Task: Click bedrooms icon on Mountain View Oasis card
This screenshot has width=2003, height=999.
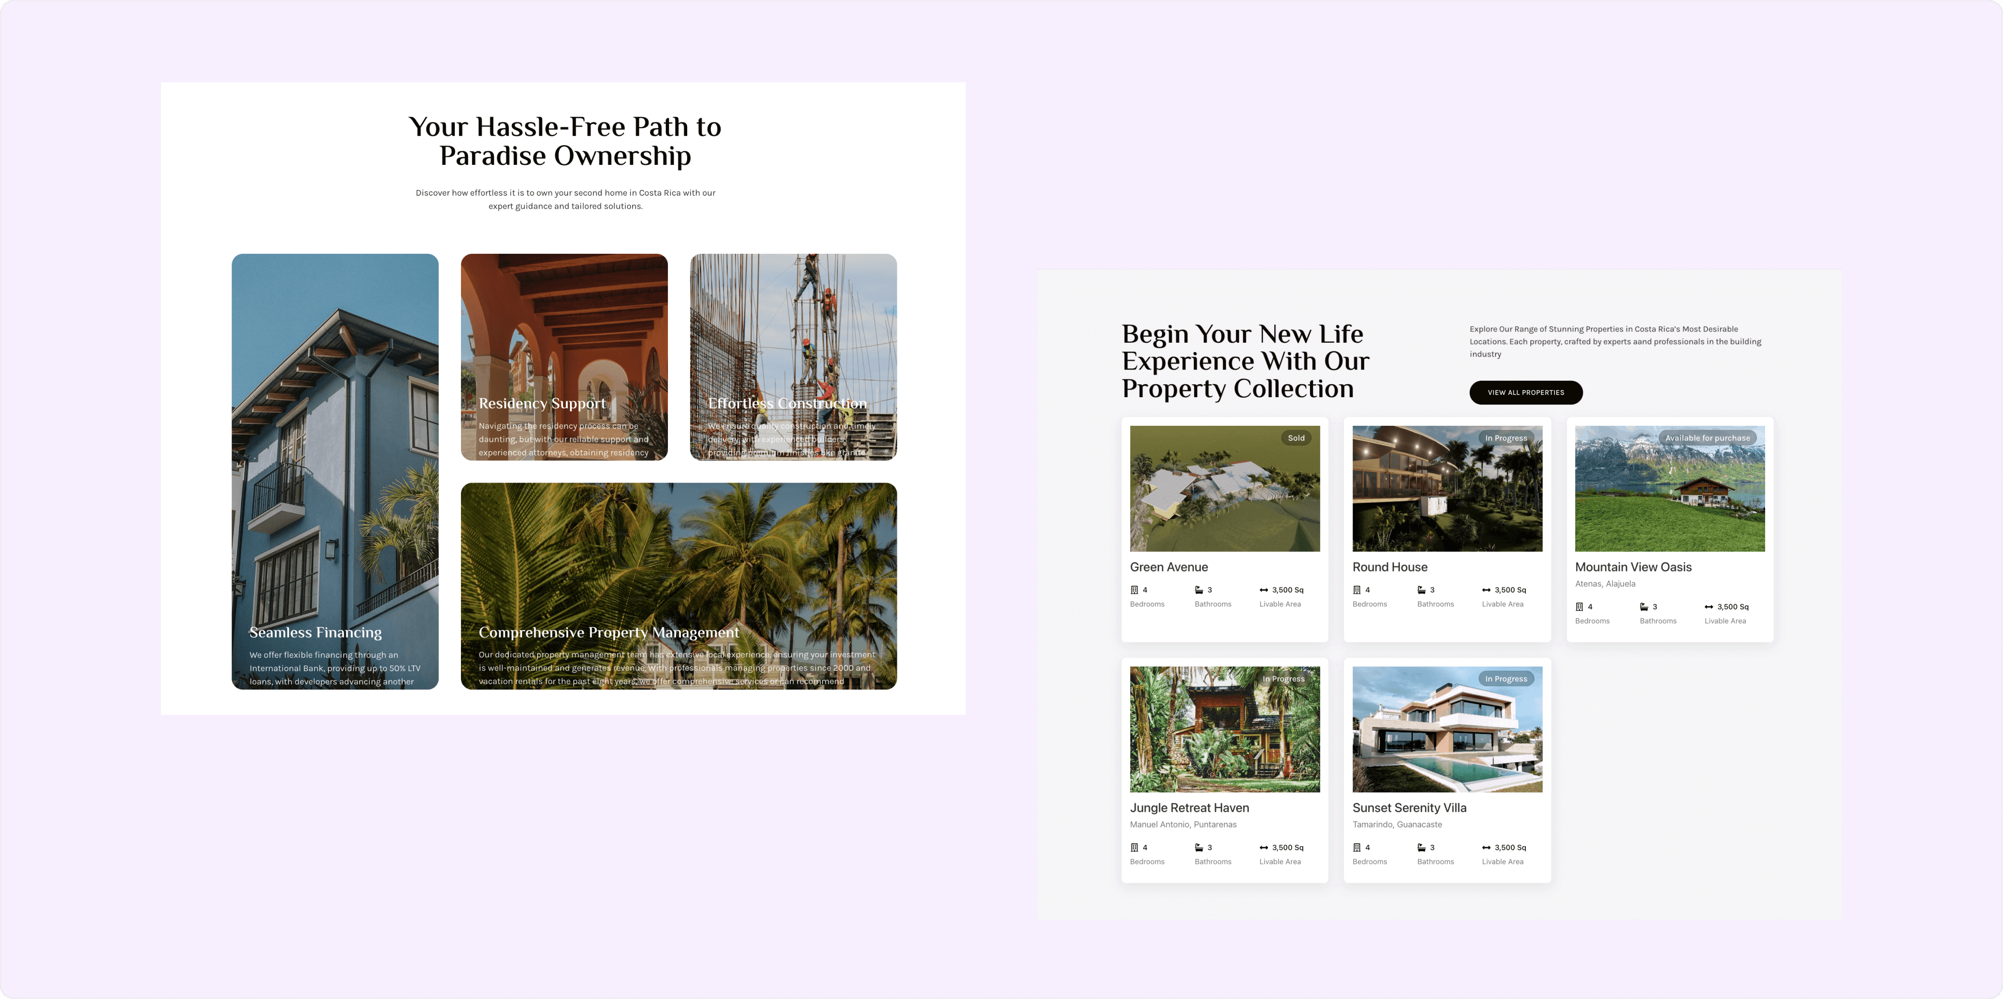Action: coord(1579,607)
